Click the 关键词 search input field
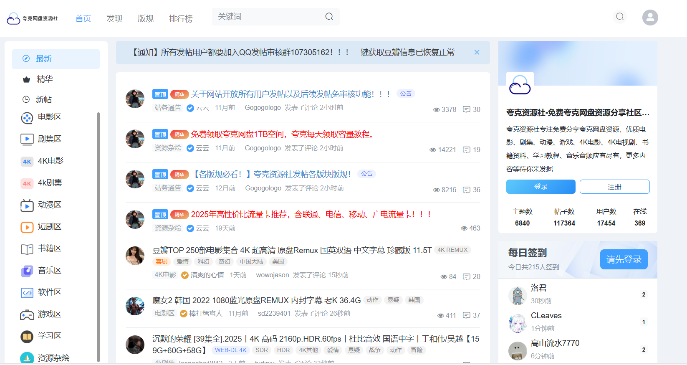Image resolution: width=687 pixels, height=365 pixels. point(267,17)
